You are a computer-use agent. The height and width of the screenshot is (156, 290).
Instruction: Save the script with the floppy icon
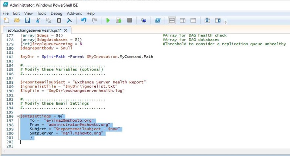27,20
